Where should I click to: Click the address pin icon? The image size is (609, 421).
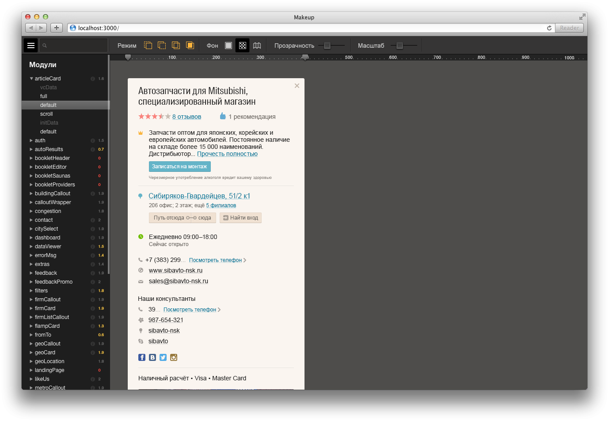click(141, 196)
